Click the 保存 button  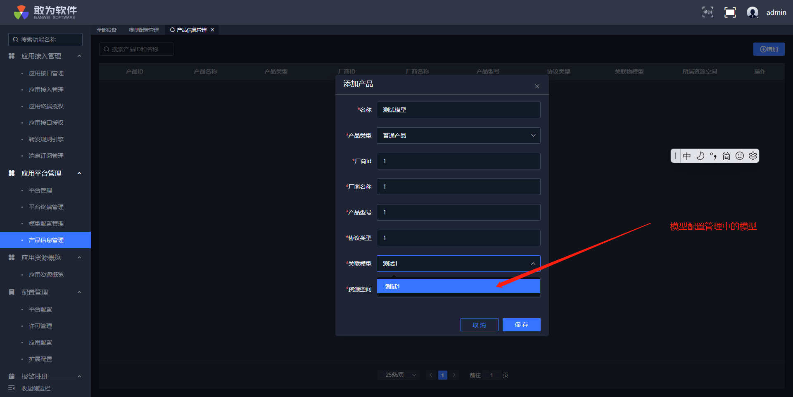click(522, 325)
